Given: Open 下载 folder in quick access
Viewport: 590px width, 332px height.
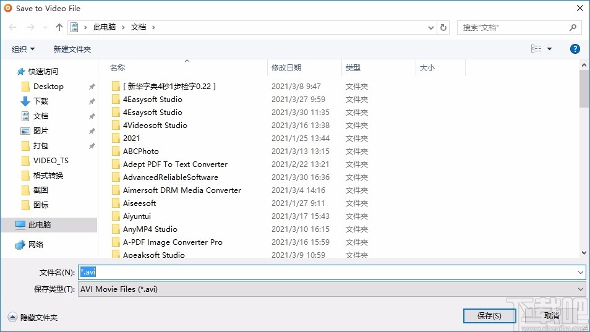Looking at the screenshot, I should [x=41, y=101].
